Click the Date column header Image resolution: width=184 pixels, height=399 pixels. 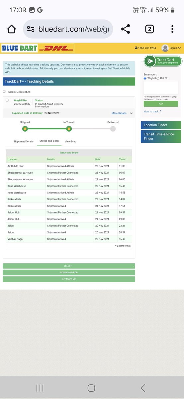pyautogui.click(x=106, y=160)
